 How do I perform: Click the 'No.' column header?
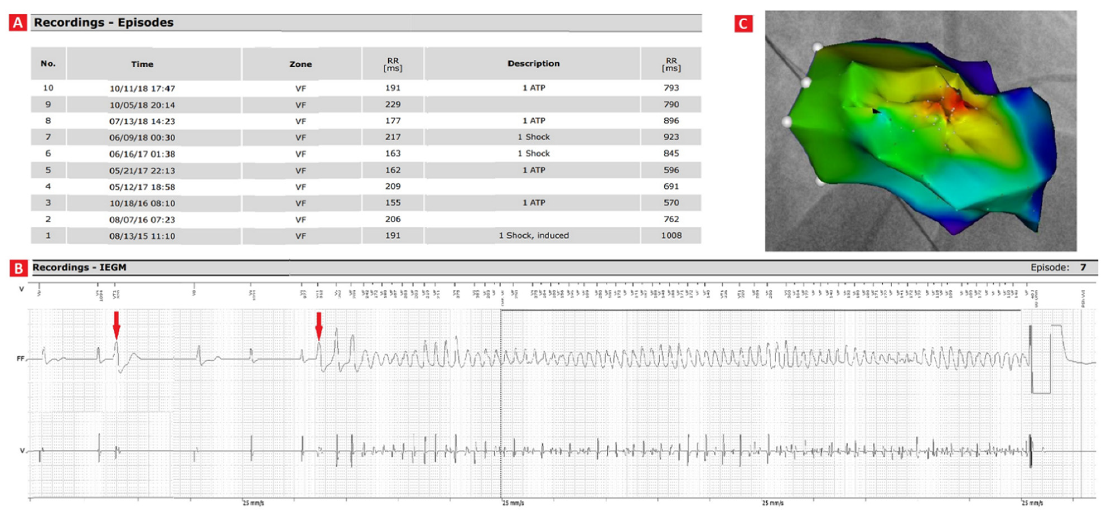pos(48,64)
